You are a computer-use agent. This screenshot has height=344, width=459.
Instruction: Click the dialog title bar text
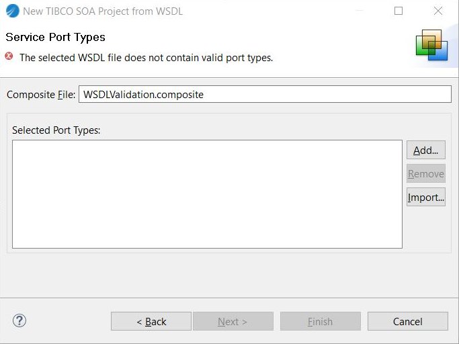tap(102, 11)
